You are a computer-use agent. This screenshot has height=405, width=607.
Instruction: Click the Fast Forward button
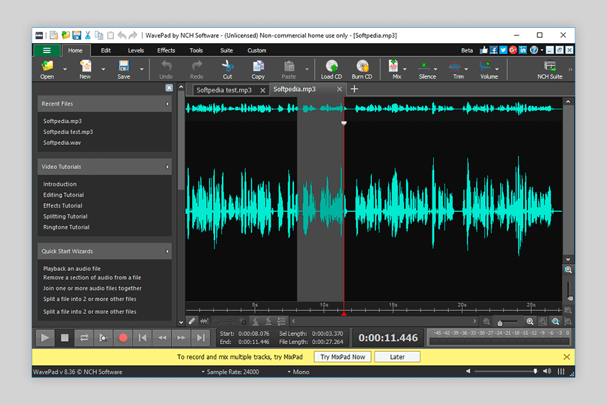(181, 337)
